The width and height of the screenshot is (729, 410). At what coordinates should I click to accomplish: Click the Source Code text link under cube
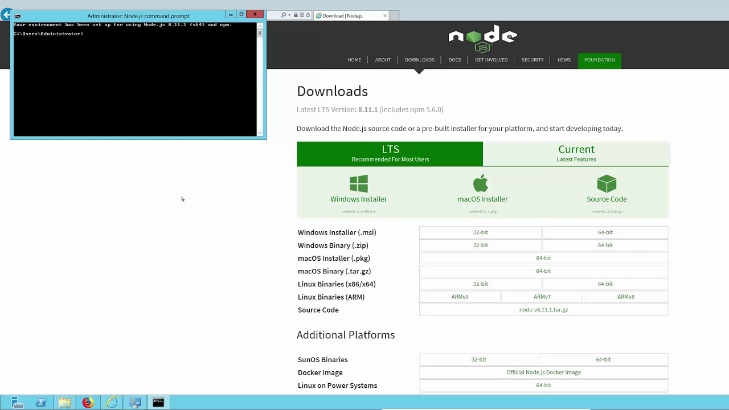607,199
